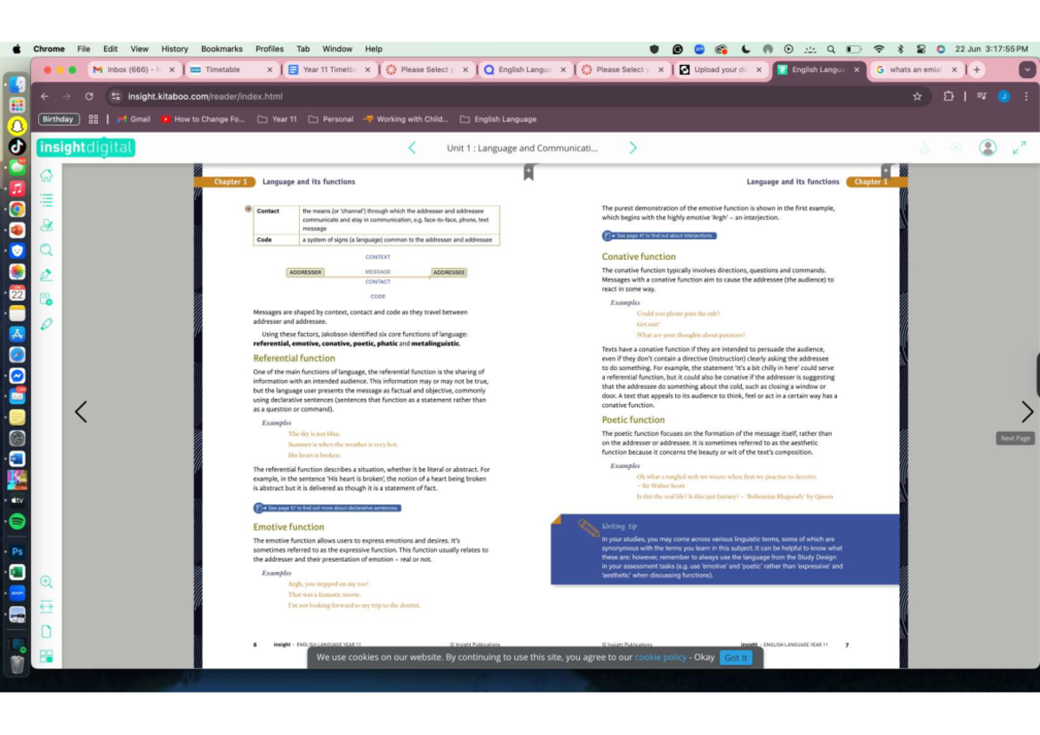Open Chrome three-dot menu
The width and height of the screenshot is (1040, 735).
[x=1026, y=96]
